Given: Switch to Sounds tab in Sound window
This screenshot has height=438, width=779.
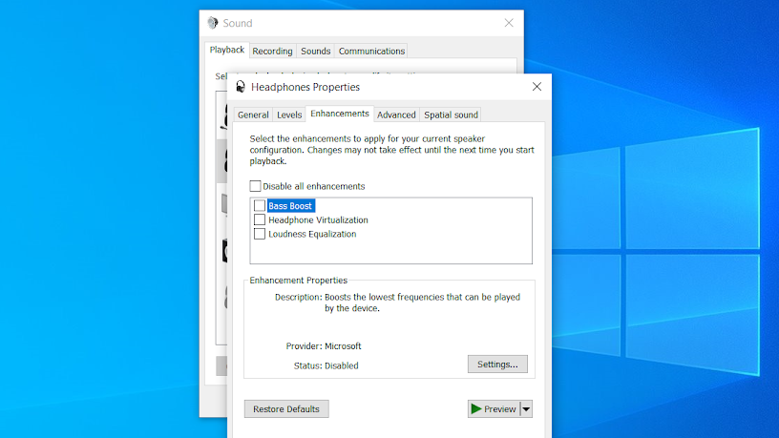Looking at the screenshot, I should point(315,52).
